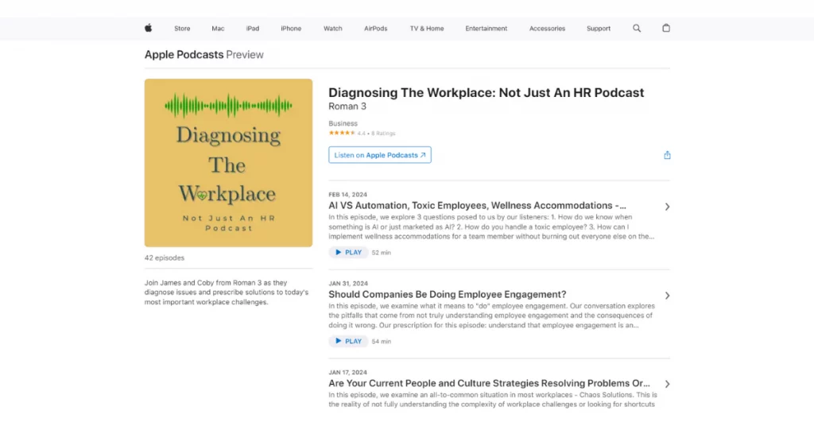Click the Apple Podcasts Preview heading

tap(204, 55)
